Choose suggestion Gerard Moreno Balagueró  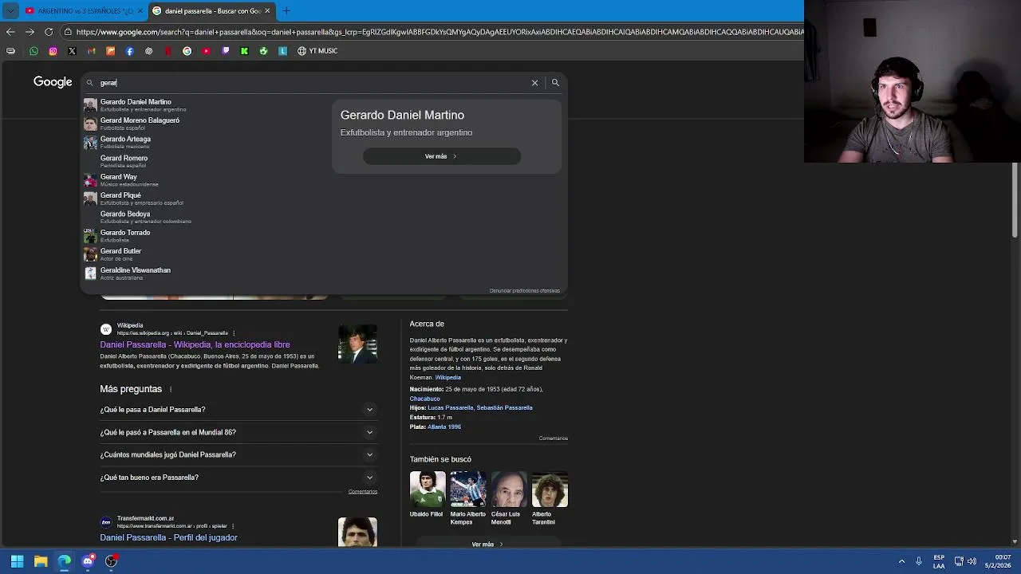click(x=205, y=124)
